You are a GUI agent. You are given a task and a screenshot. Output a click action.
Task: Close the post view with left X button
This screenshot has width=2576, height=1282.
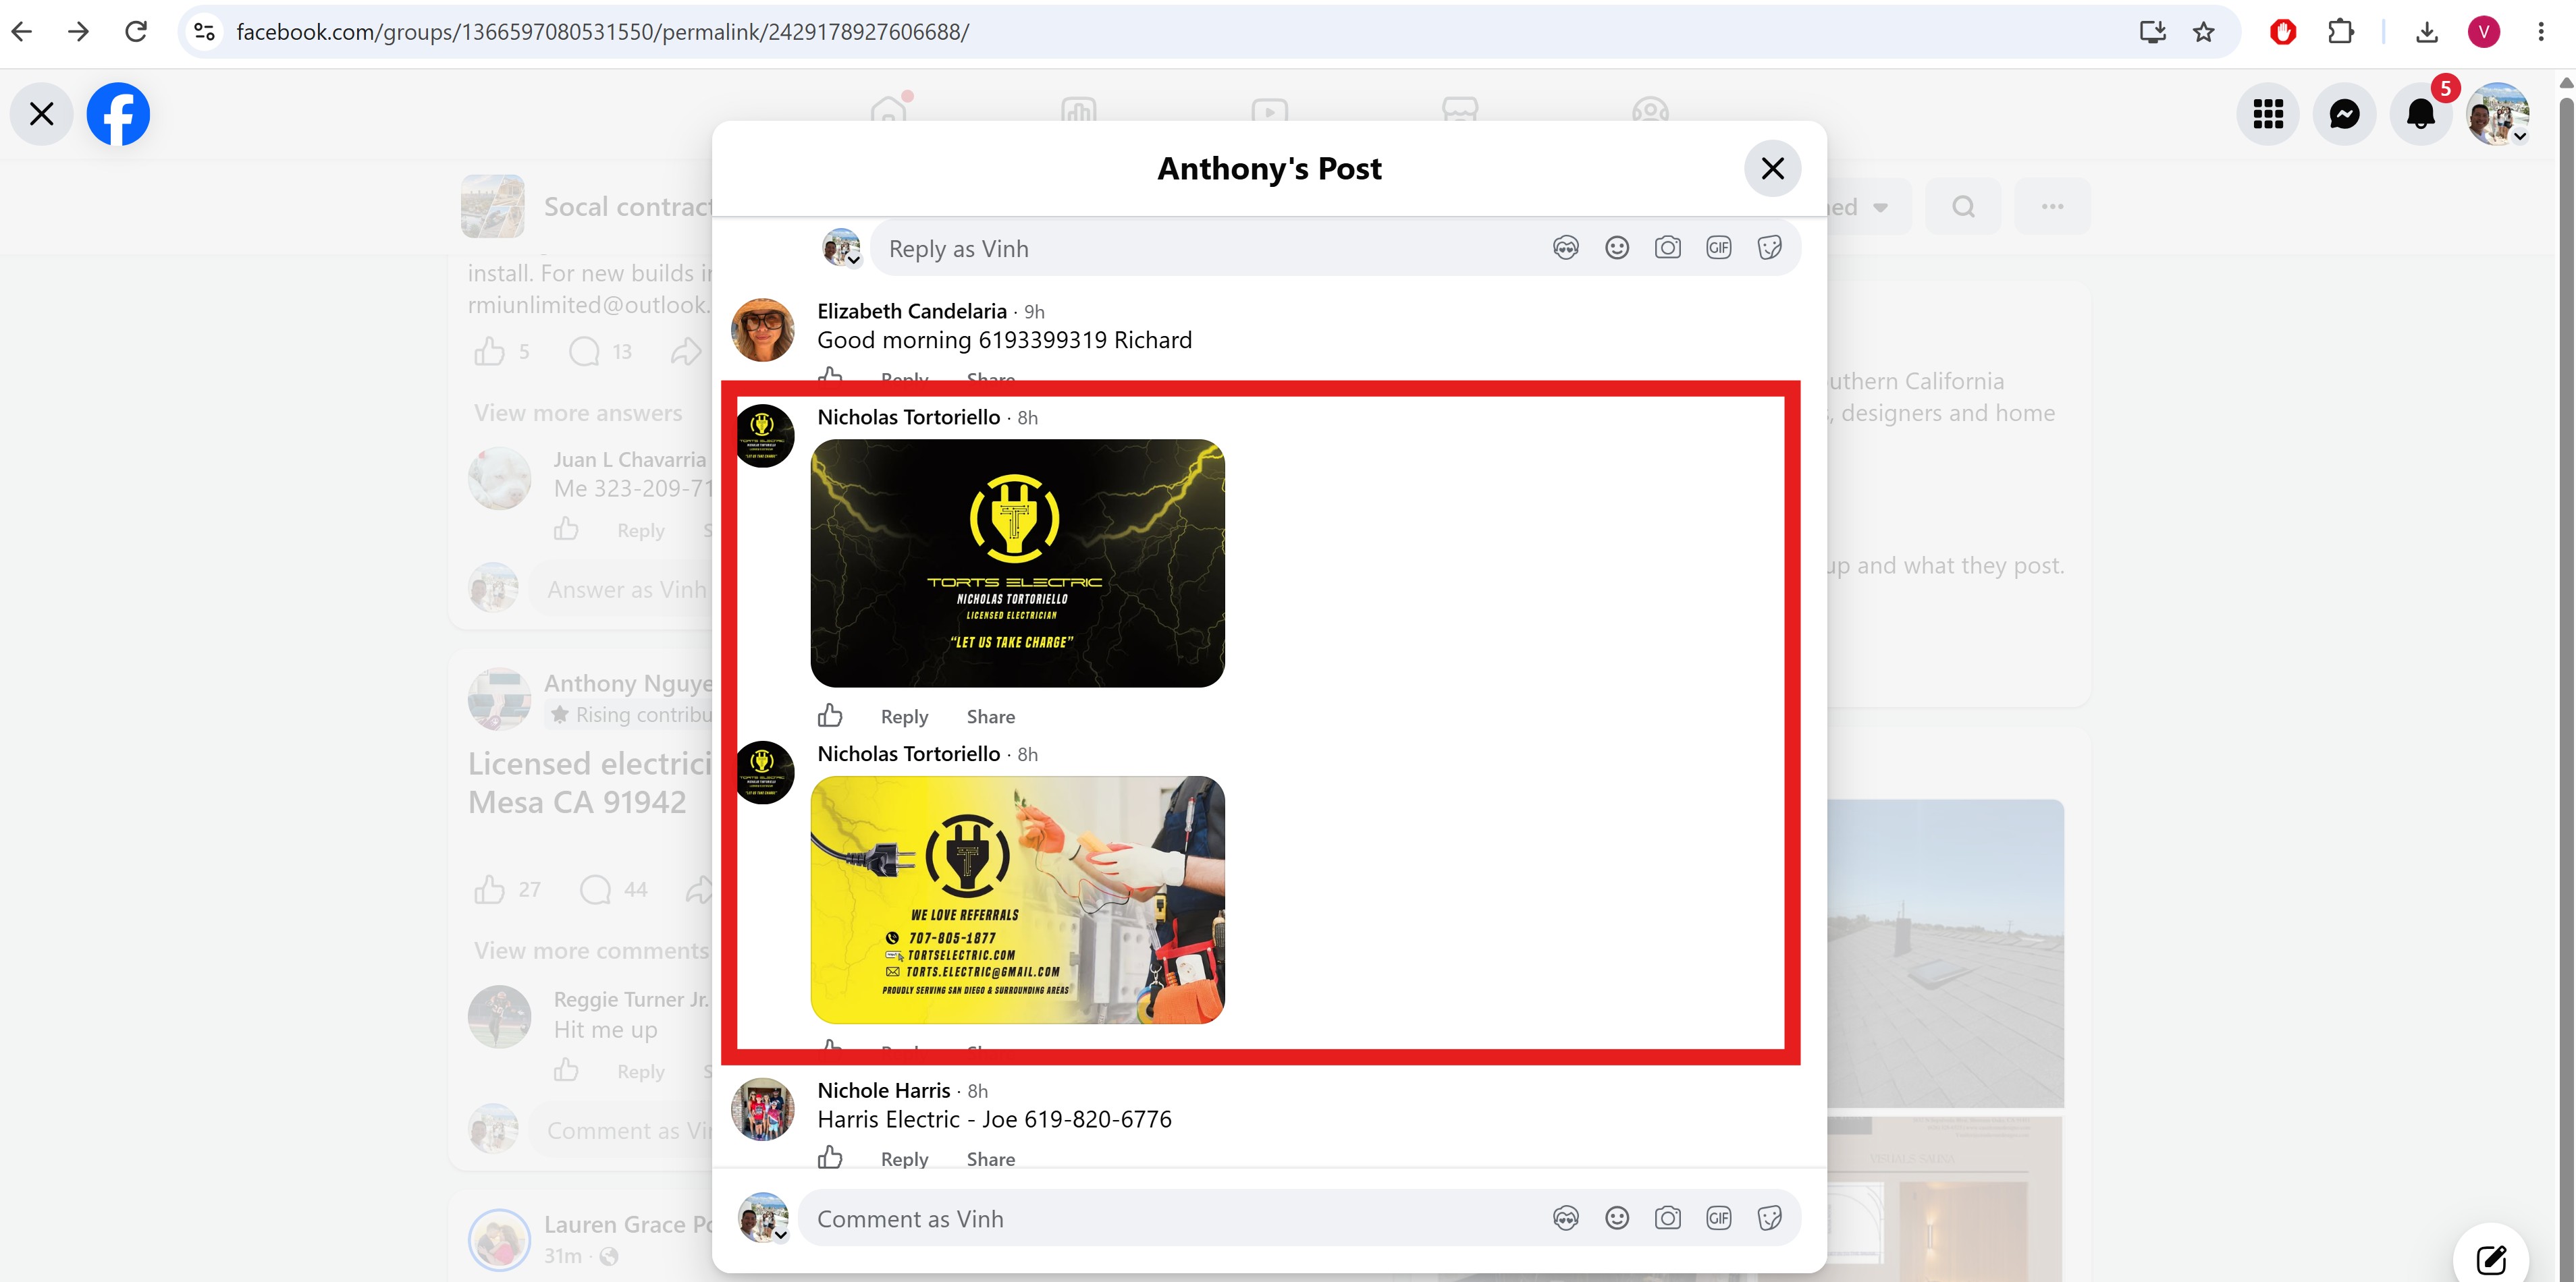point(42,114)
